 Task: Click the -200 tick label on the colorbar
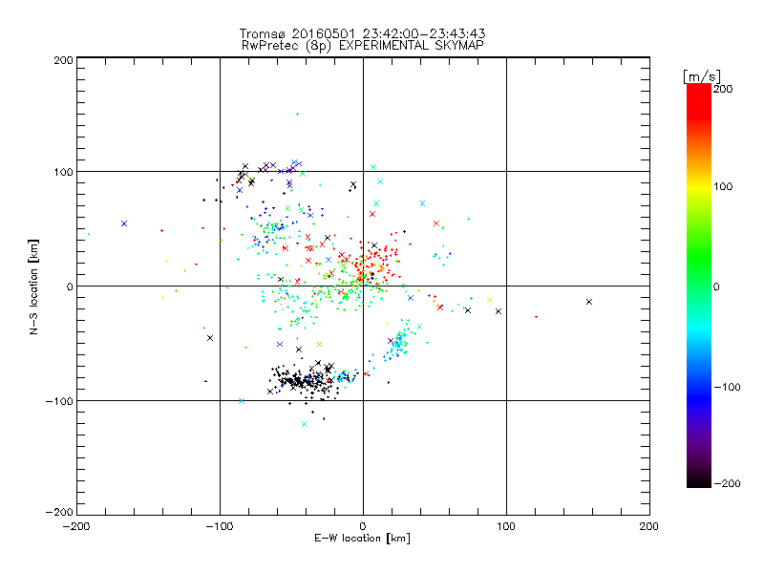click(x=727, y=483)
